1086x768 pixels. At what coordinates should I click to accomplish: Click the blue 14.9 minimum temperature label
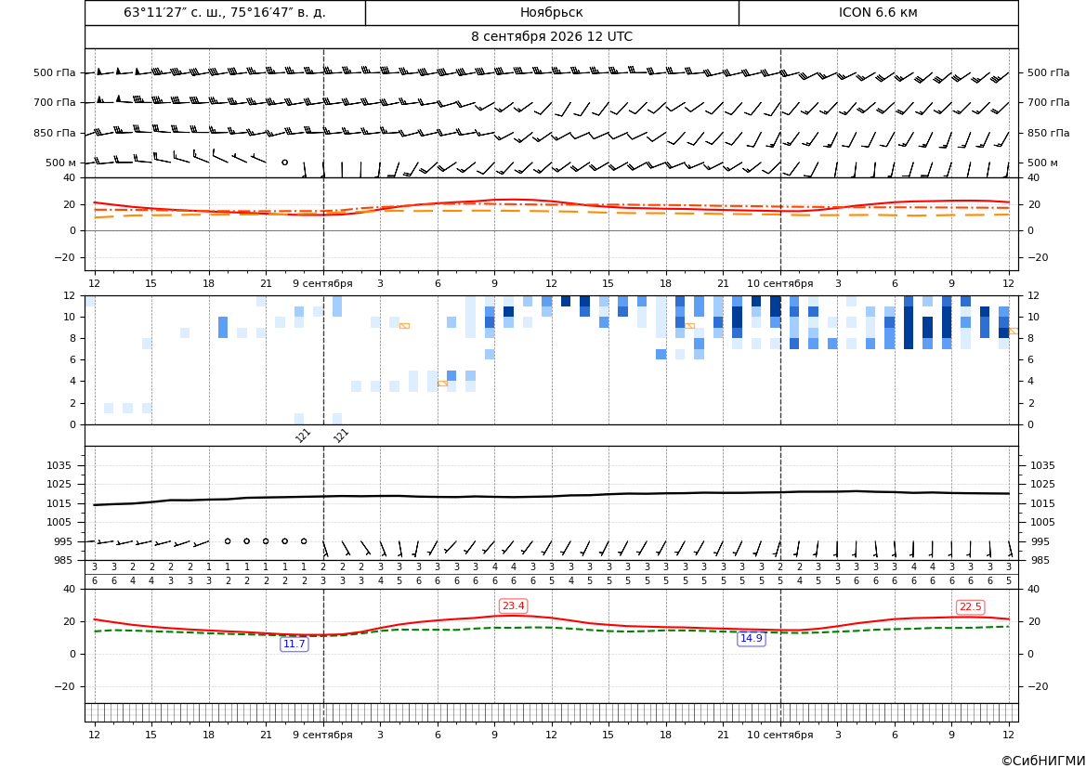(x=752, y=639)
